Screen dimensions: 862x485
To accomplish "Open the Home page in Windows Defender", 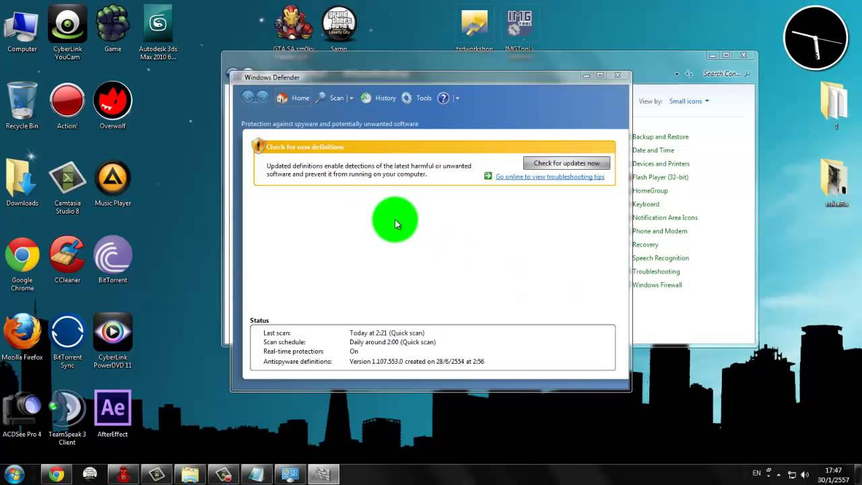I will (x=293, y=98).
